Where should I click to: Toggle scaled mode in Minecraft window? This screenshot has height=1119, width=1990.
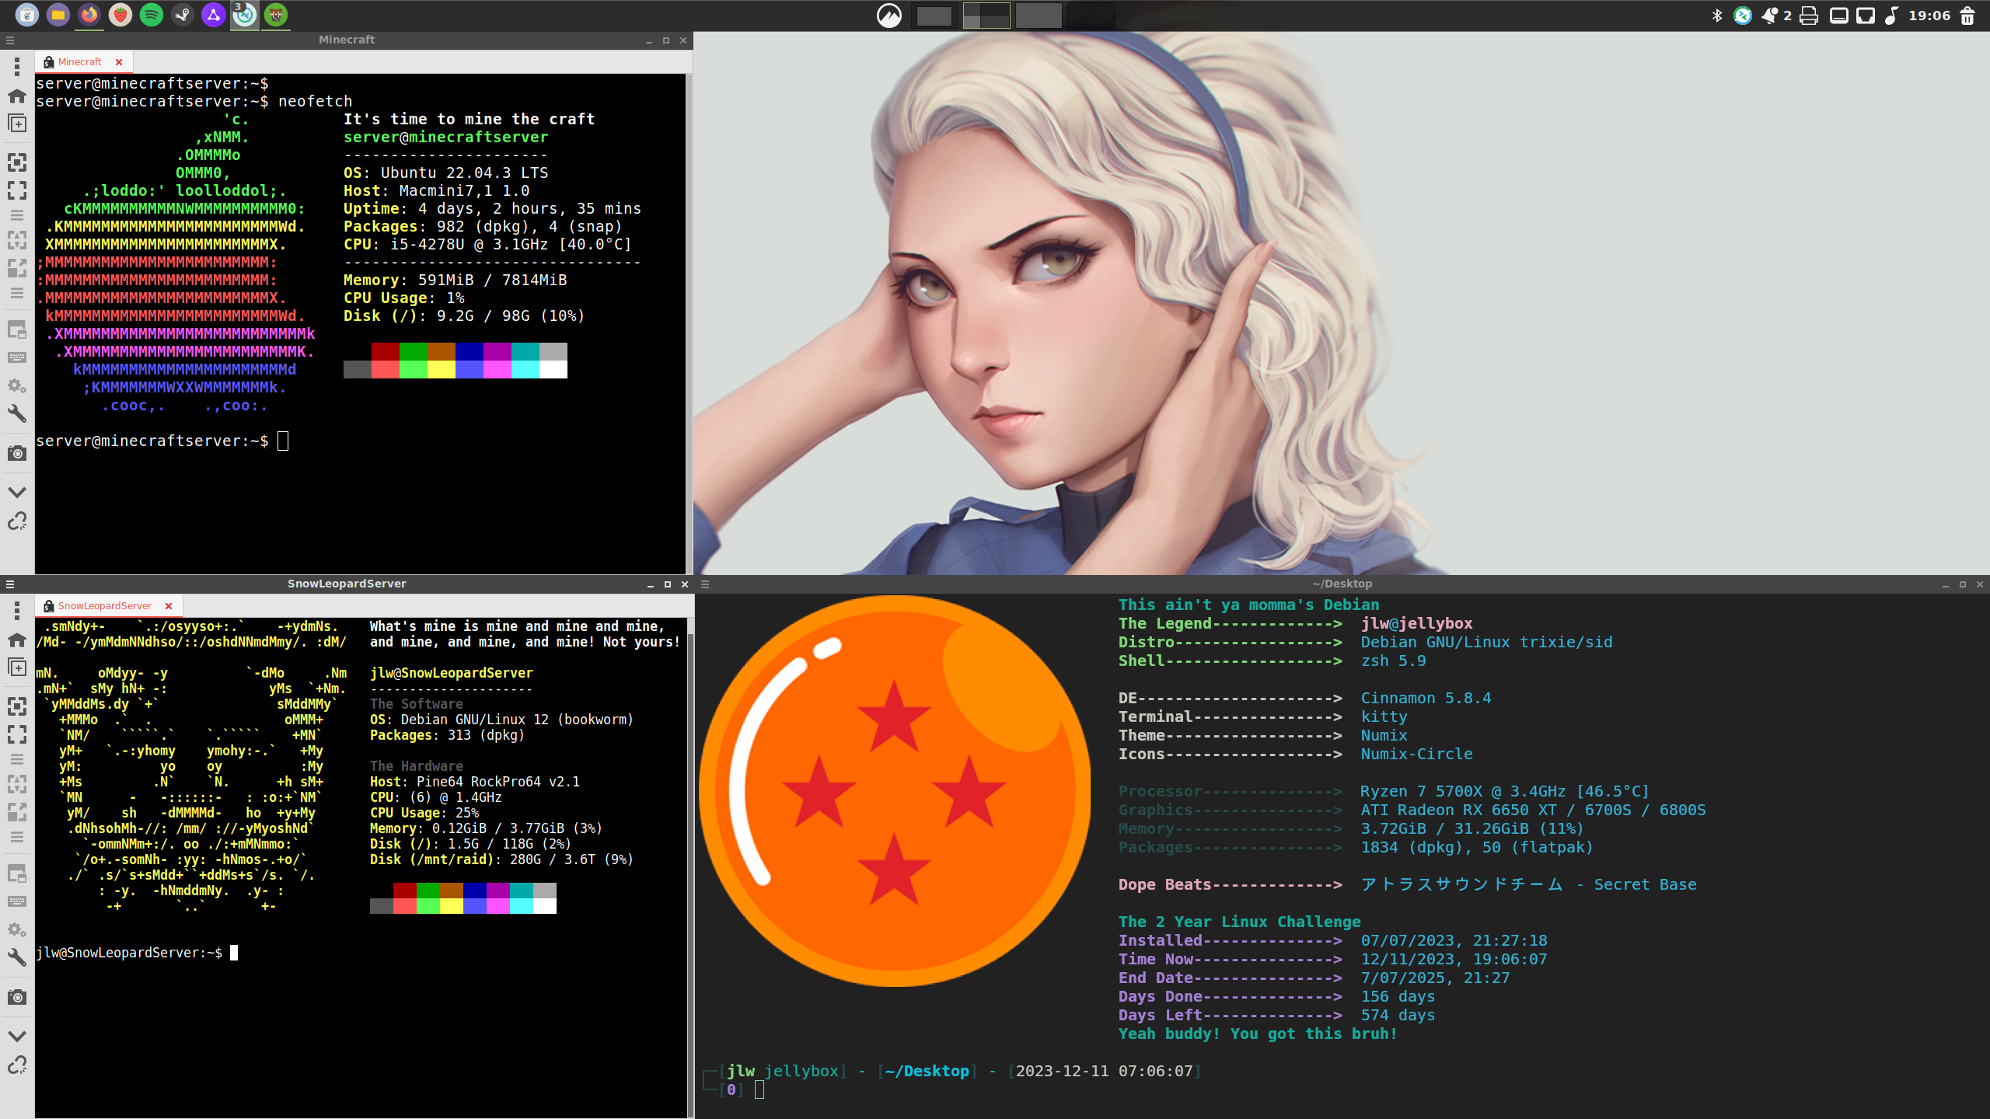[x=17, y=268]
